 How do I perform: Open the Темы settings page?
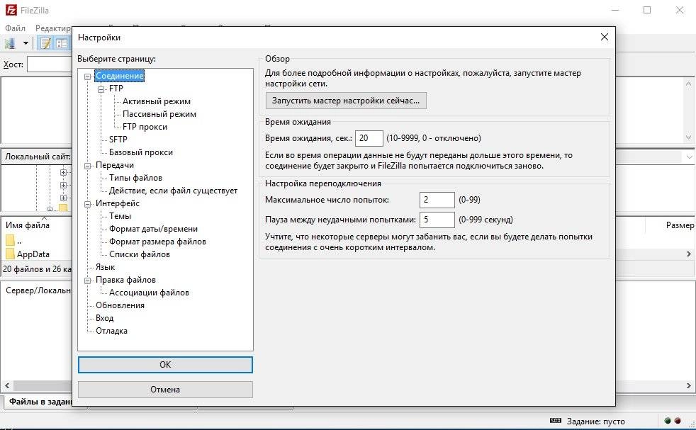[120, 216]
